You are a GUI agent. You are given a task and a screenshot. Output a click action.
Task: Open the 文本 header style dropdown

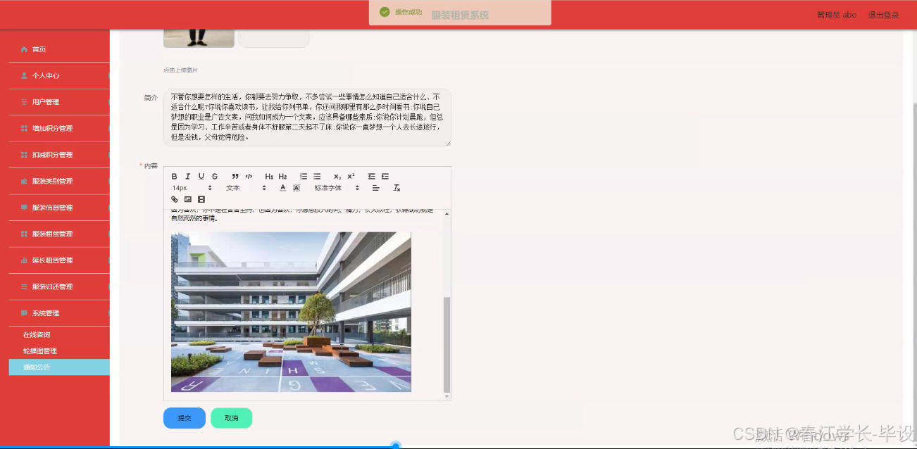[x=246, y=188]
